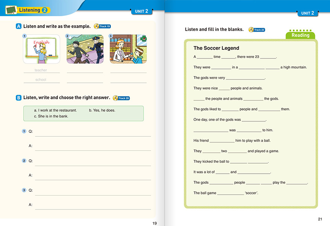Click the number 2 circle on the police picture
The image size is (330, 226).
click(67, 36)
